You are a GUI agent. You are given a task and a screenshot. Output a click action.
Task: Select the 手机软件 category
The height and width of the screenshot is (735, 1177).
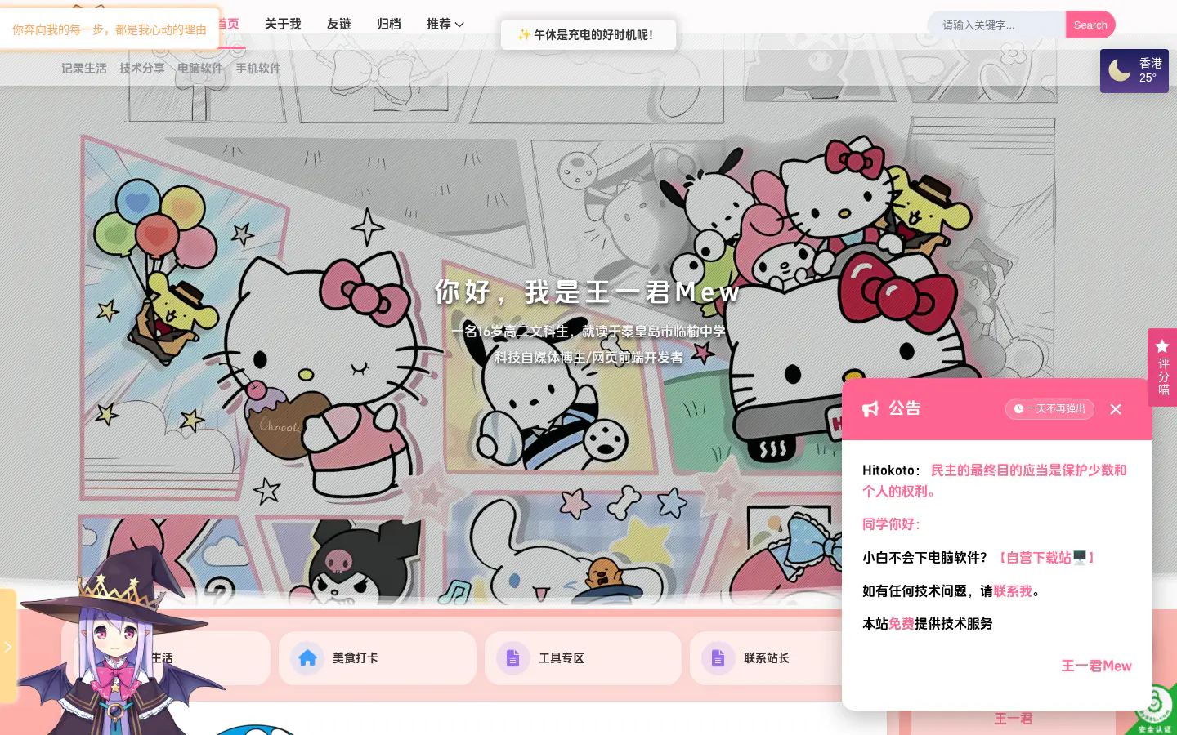[x=258, y=69]
